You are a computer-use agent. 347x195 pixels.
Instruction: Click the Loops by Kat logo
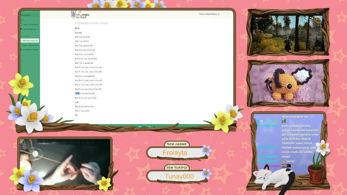tap(80, 14)
